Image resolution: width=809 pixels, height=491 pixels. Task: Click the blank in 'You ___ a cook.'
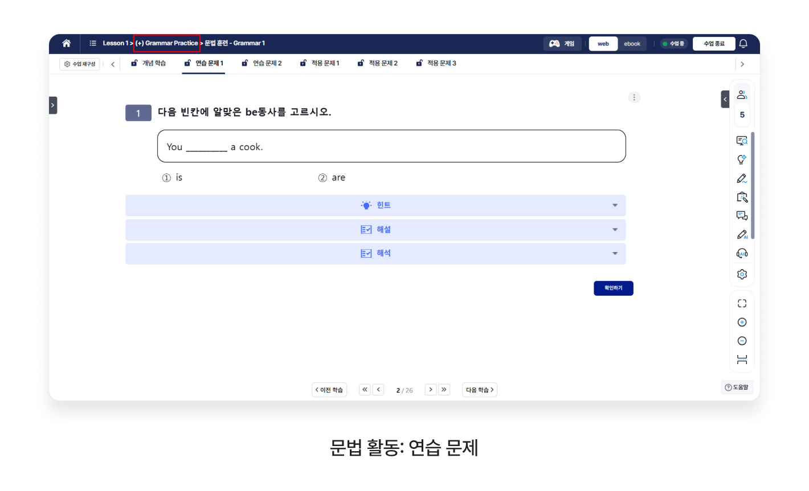point(207,147)
